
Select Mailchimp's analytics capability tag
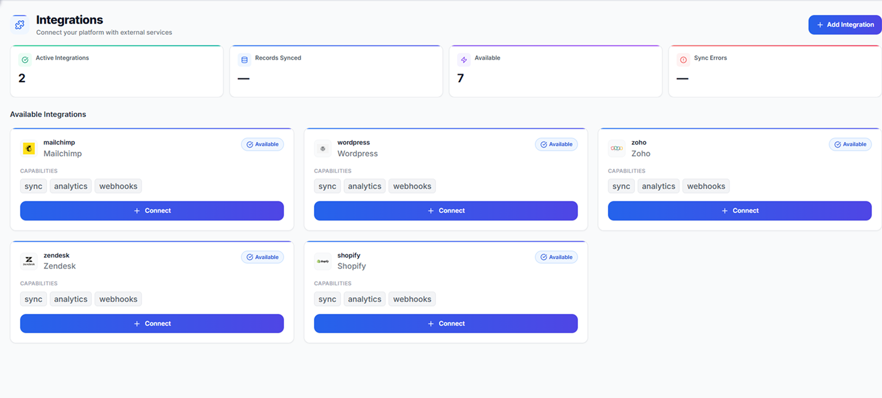click(x=71, y=186)
